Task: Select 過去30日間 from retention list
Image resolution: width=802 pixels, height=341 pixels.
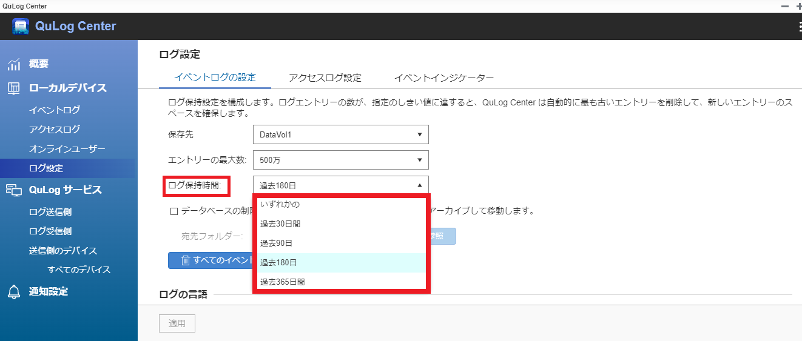Action: 341,224
